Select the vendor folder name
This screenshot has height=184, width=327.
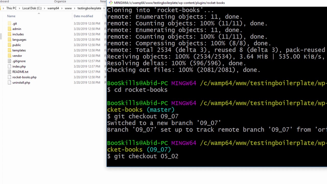(x=17, y=56)
